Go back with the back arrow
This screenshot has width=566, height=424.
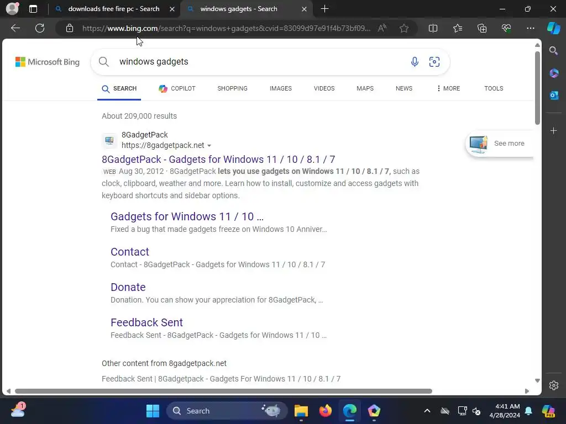coord(15,28)
